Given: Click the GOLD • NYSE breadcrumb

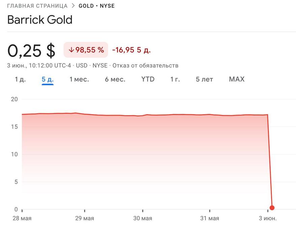Looking at the screenshot, I should click(97, 6).
